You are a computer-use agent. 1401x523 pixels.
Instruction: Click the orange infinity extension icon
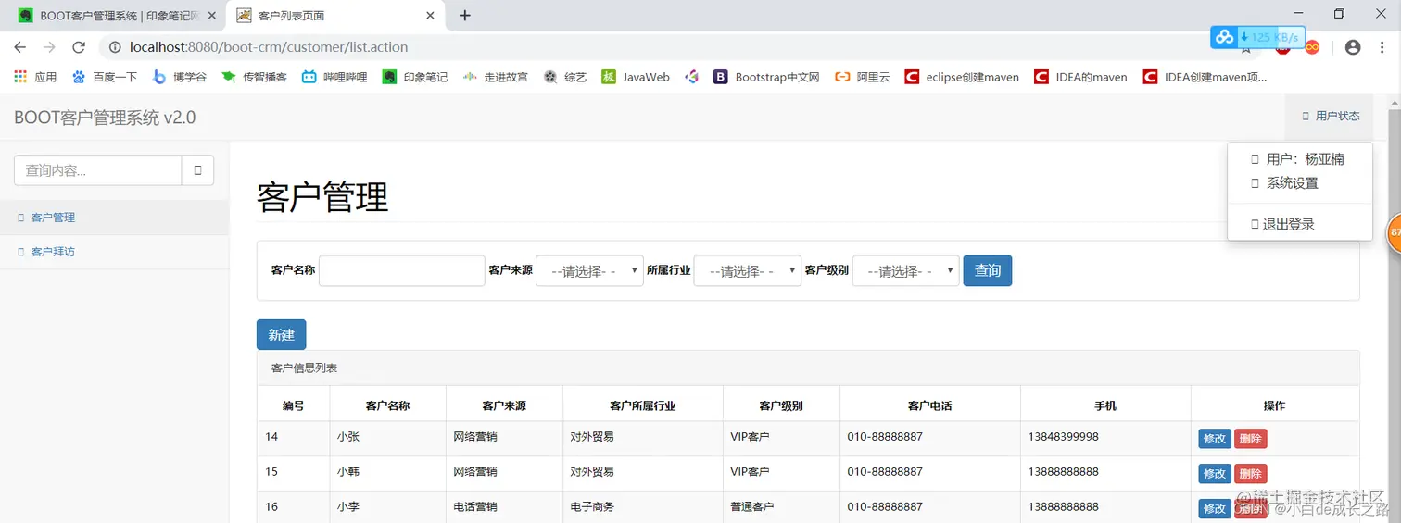(x=1312, y=47)
